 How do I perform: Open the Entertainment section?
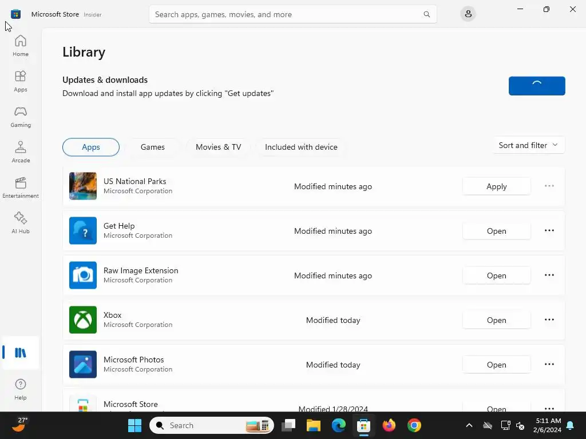[21, 187]
